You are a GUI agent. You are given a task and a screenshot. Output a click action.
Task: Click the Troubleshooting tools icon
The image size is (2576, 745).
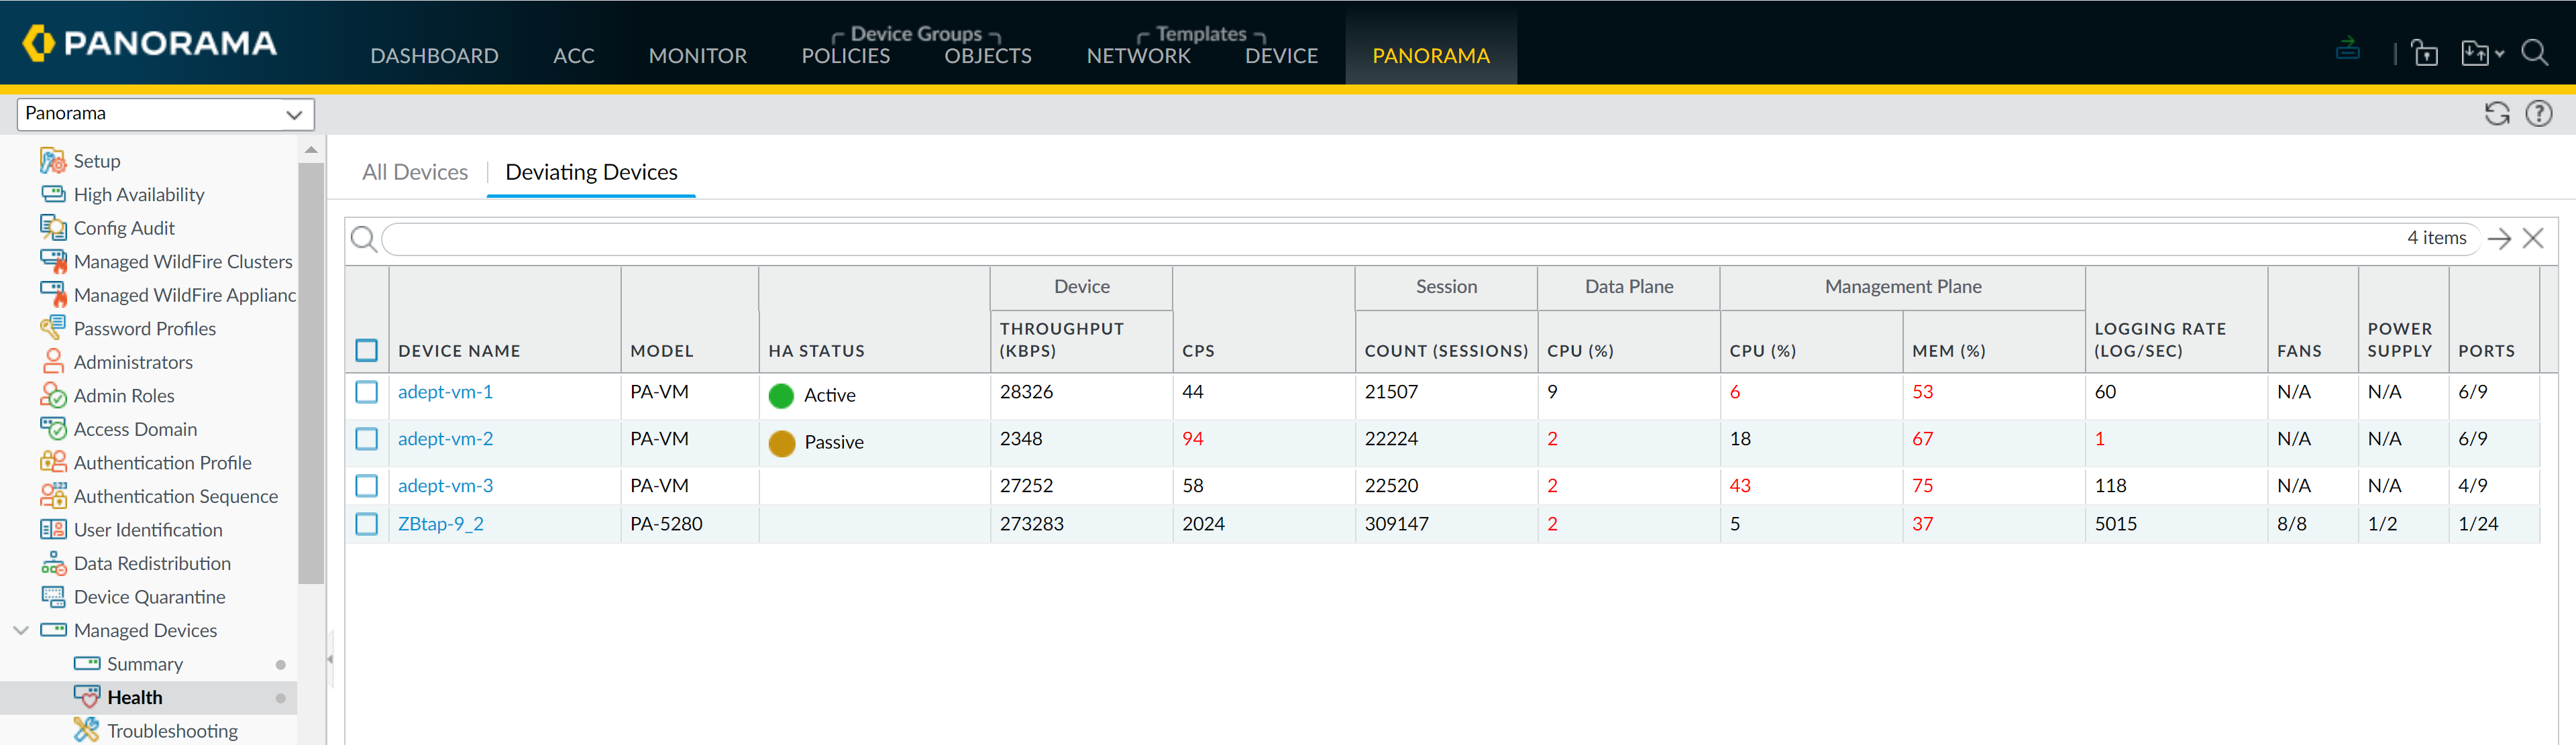(87, 730)
